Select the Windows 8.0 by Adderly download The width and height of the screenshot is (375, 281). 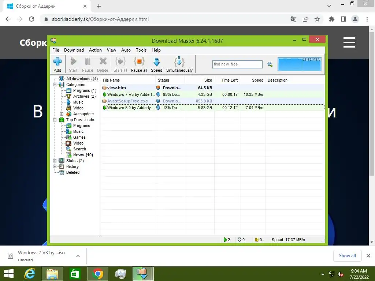pyautogui.click(x=213, y=108)
